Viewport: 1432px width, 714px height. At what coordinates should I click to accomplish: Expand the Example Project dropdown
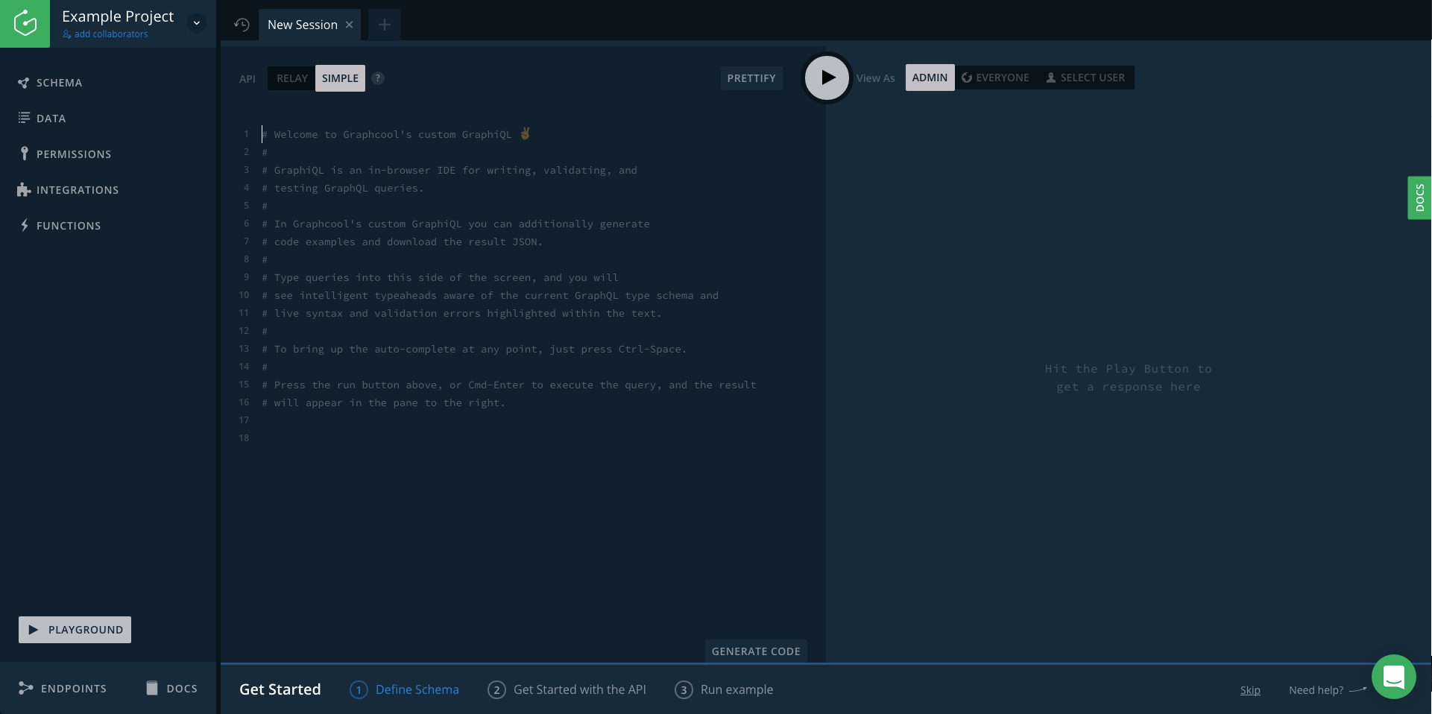(x=196, y=23)
